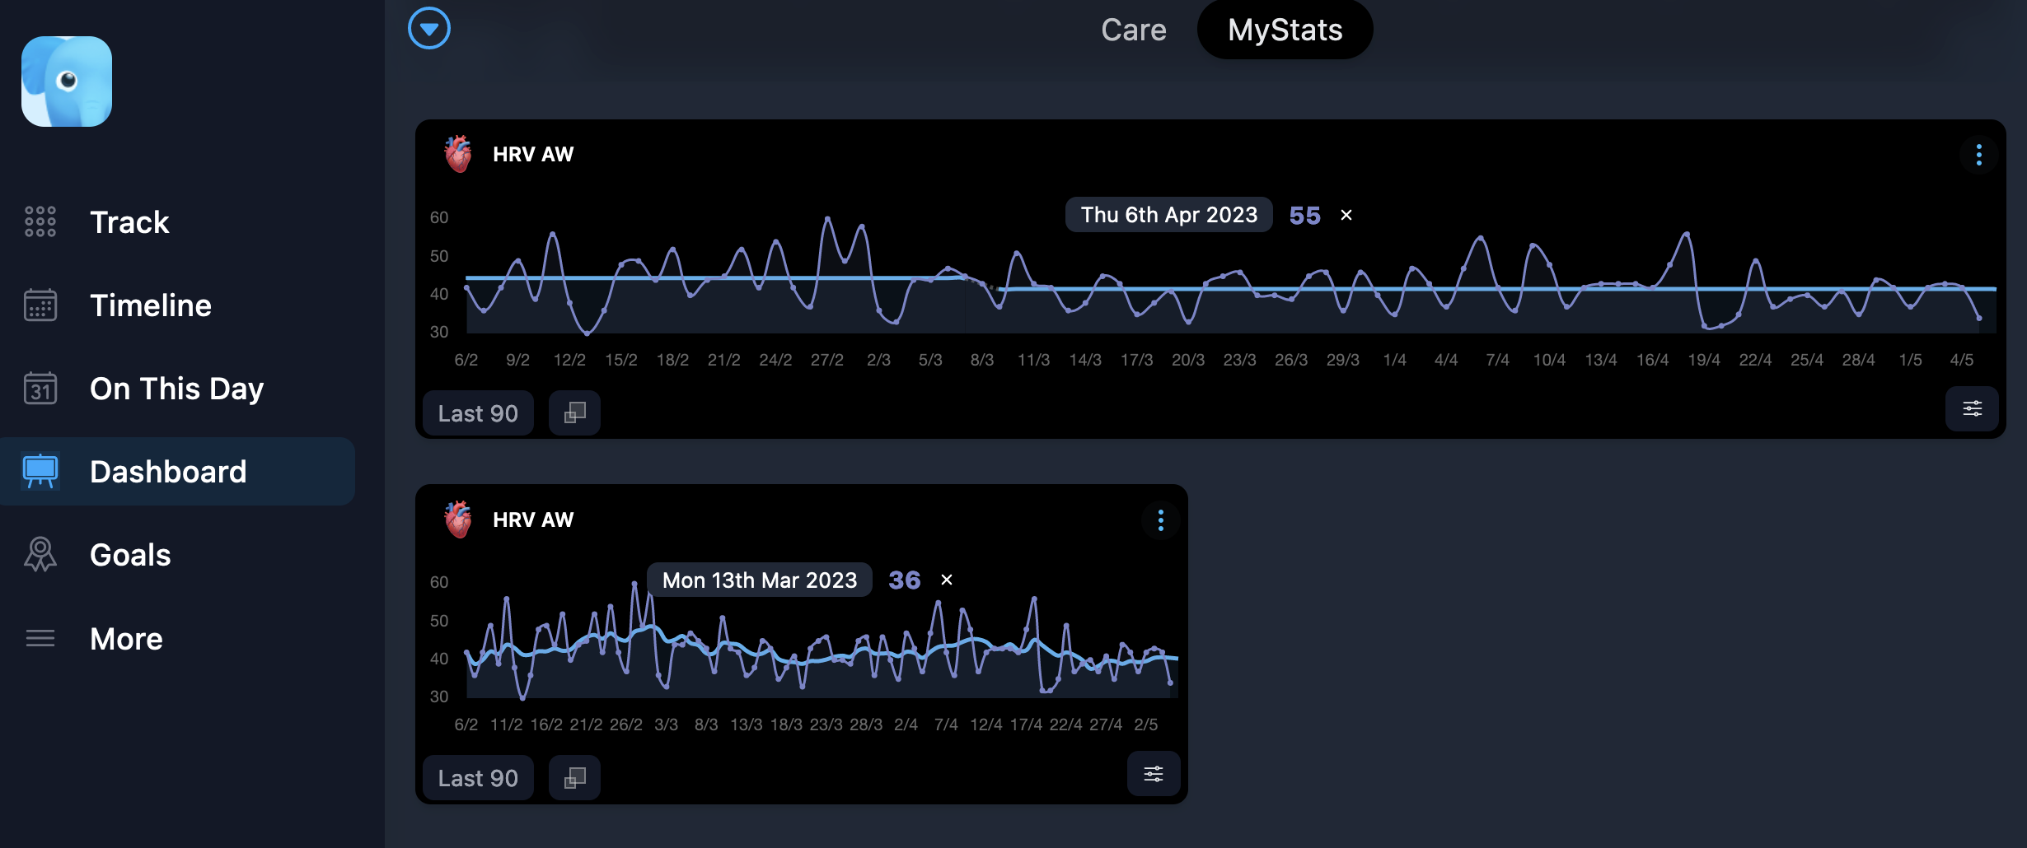This screenshot has width=2027, height=848.
Task: Open Last 90 range in top HRV card
Action: pos(478,413)
